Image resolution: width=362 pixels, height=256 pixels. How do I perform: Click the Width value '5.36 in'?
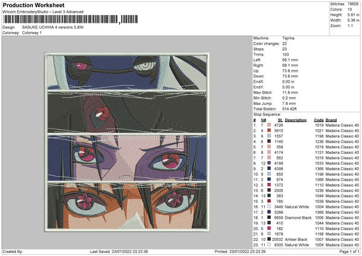click(354, 21)
